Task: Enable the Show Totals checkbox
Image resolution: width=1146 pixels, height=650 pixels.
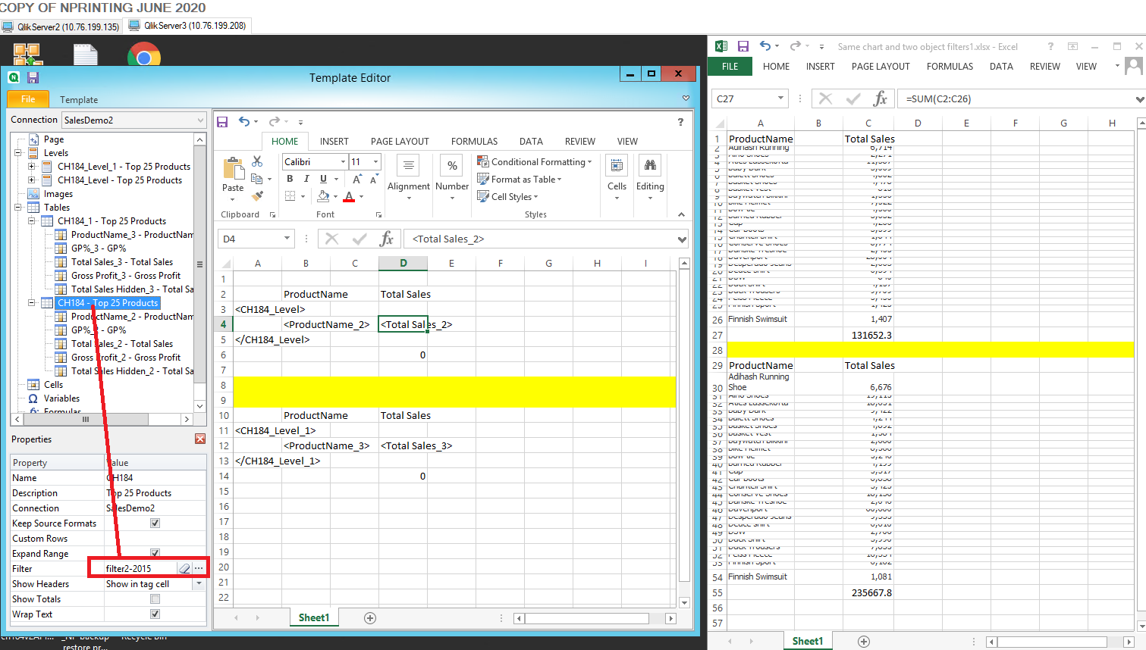Action: point(155,599)
